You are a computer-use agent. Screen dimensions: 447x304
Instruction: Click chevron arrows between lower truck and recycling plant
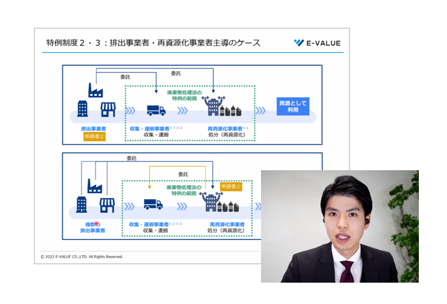(x=182, y=206)
